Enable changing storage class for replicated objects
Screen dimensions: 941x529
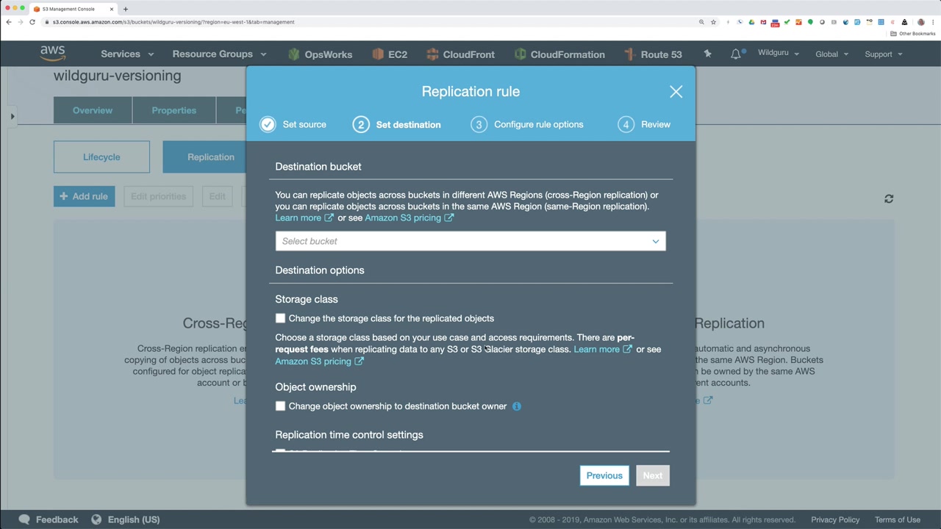point(280,318)
